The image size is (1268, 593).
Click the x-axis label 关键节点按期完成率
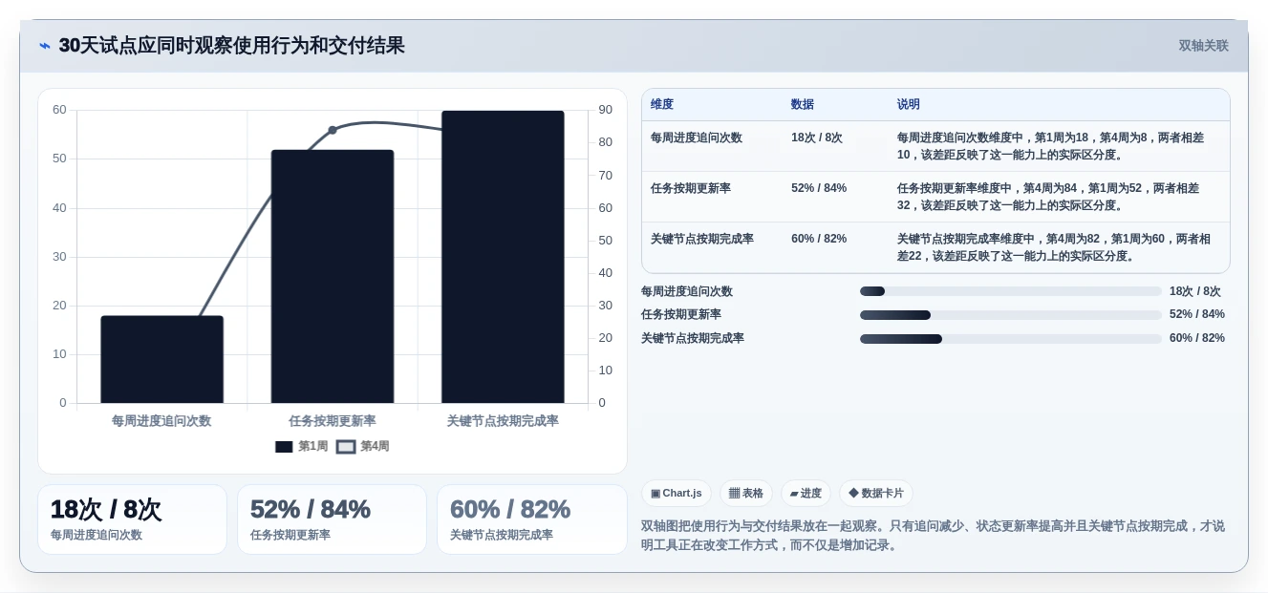503,421
